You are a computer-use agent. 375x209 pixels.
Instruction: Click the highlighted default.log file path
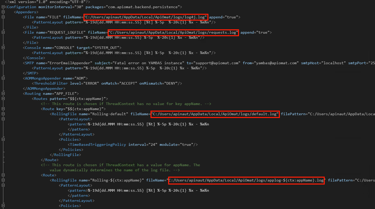pyautogui.click(x=215, y=114)
